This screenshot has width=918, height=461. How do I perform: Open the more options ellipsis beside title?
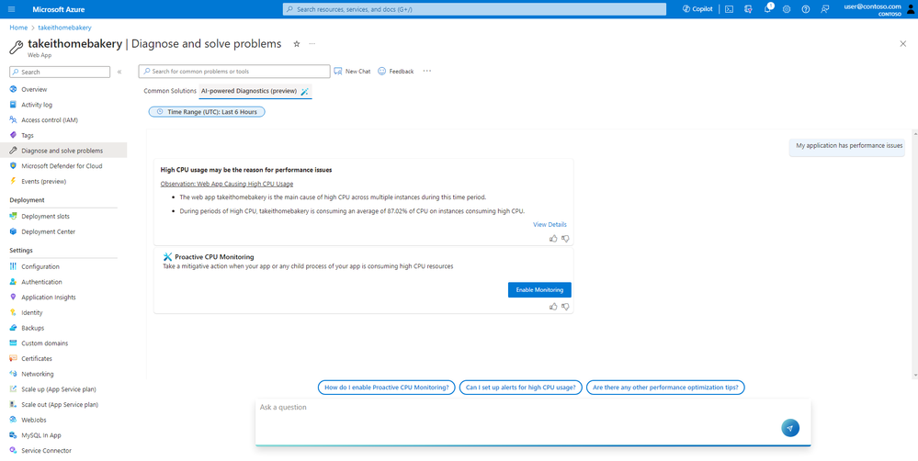coord(312,44)
